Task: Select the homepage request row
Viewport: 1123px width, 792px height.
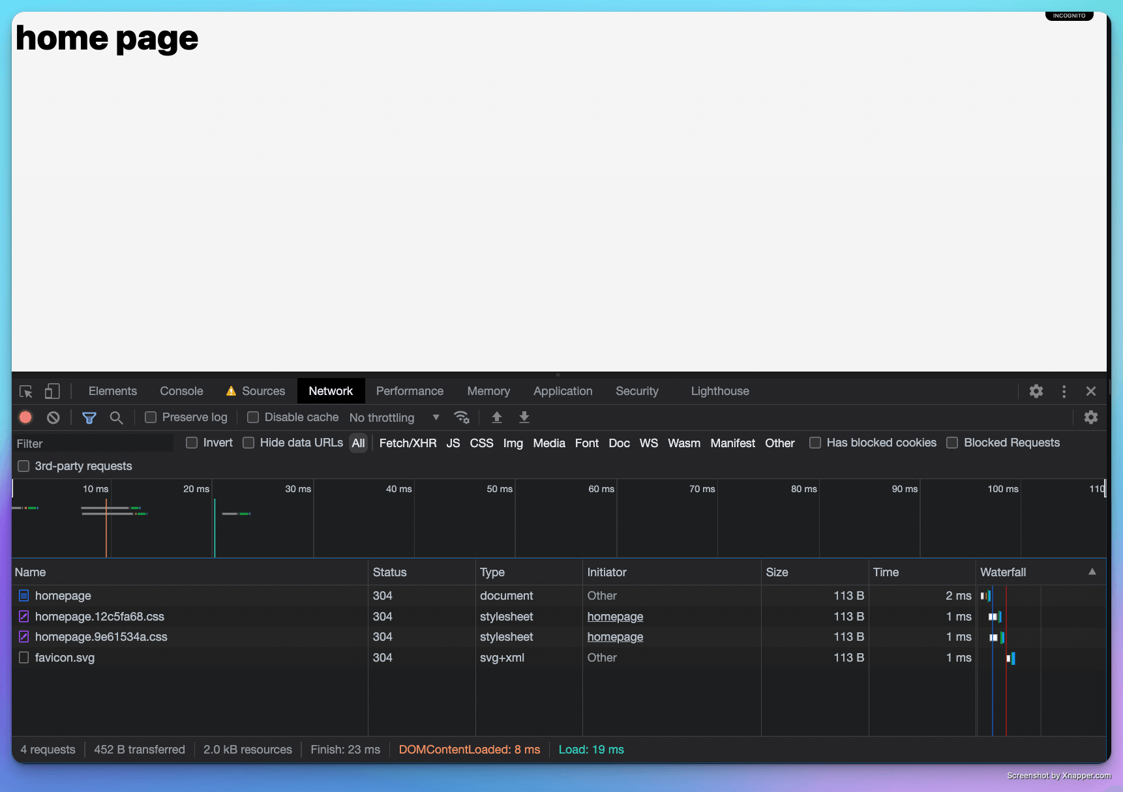Action: (559, 596)
